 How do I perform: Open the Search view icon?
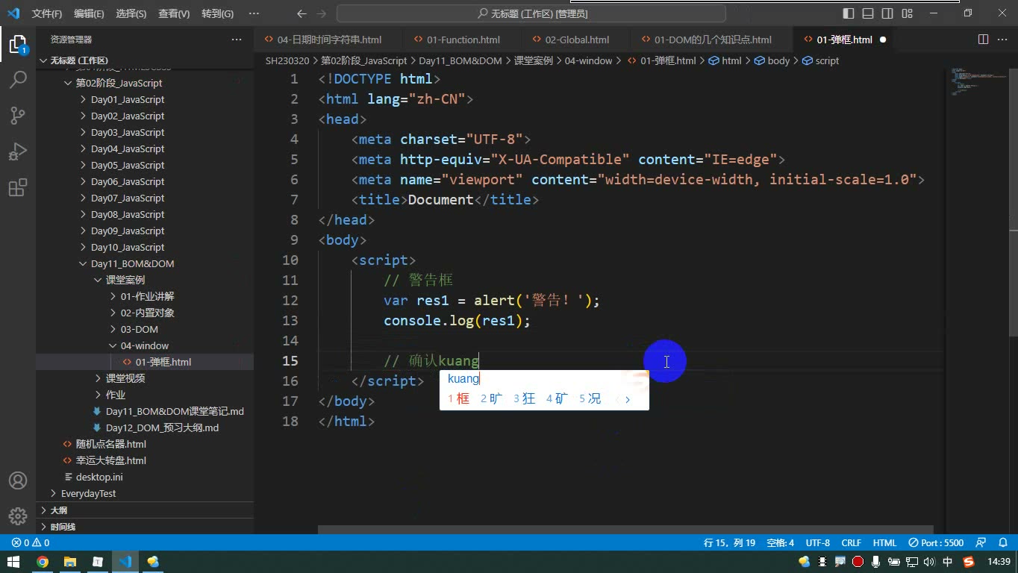tap(18, 80)
